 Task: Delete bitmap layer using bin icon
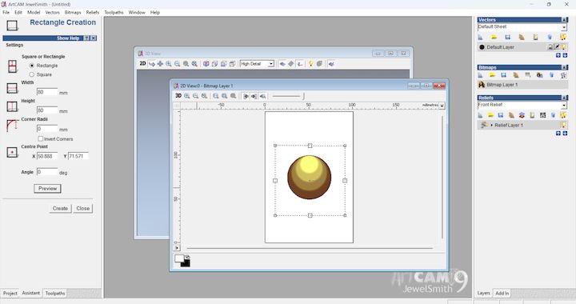(x=551, y=75)
